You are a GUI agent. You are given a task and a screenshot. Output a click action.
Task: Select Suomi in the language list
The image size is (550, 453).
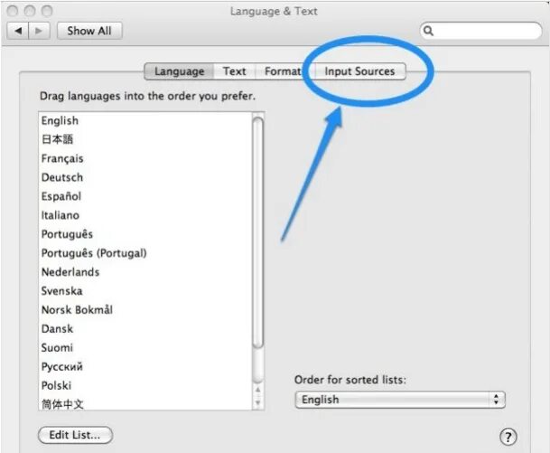[145, 348]
